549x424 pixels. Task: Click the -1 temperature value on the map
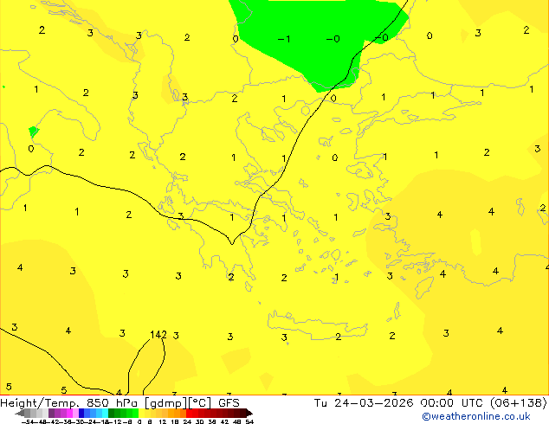284,39
